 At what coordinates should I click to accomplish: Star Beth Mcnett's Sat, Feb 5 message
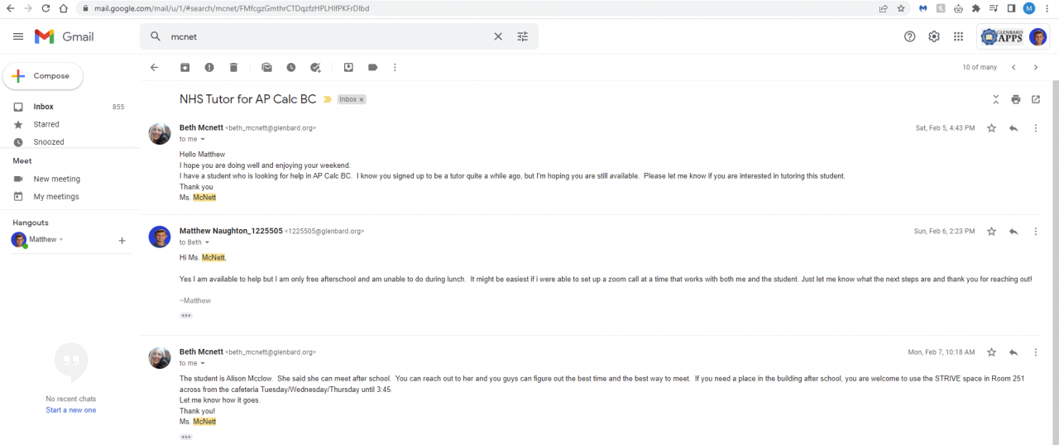pyautogui.click(x=992, y=128)
